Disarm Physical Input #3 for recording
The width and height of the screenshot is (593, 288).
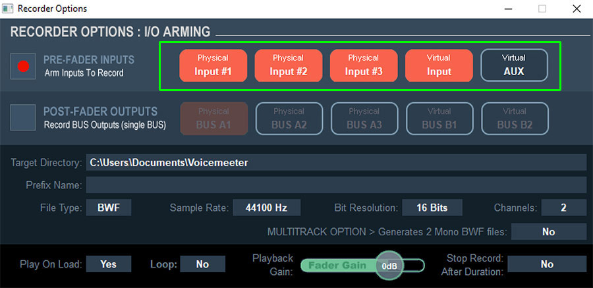[x=364, y=65]
